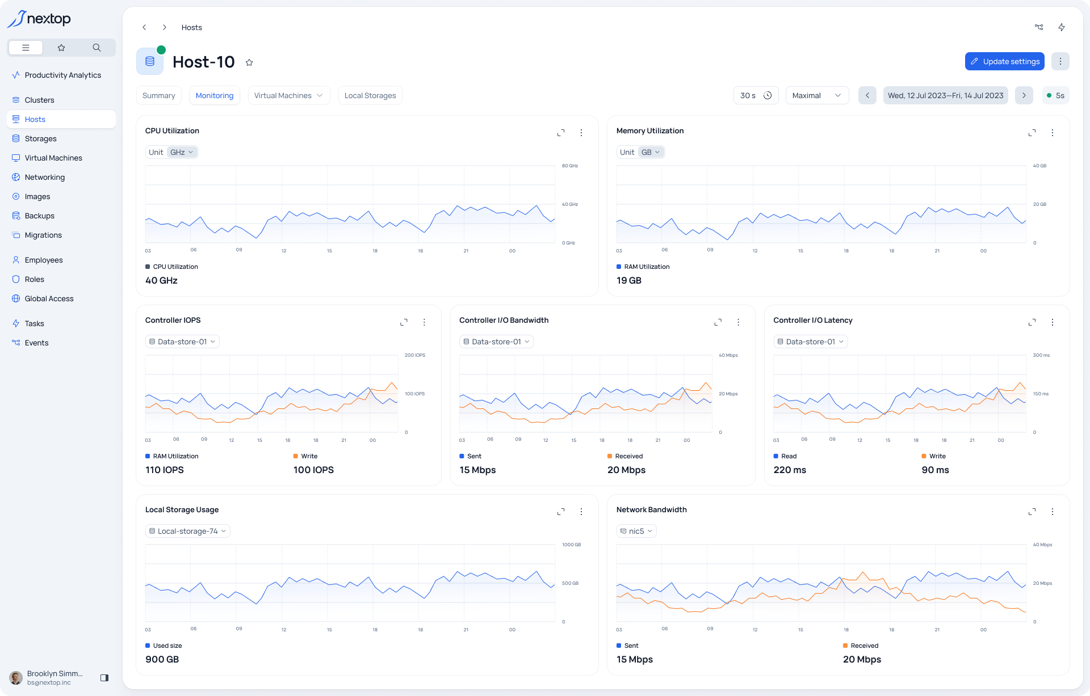Click the lightning bolt icon in header

click(1062, 27)
